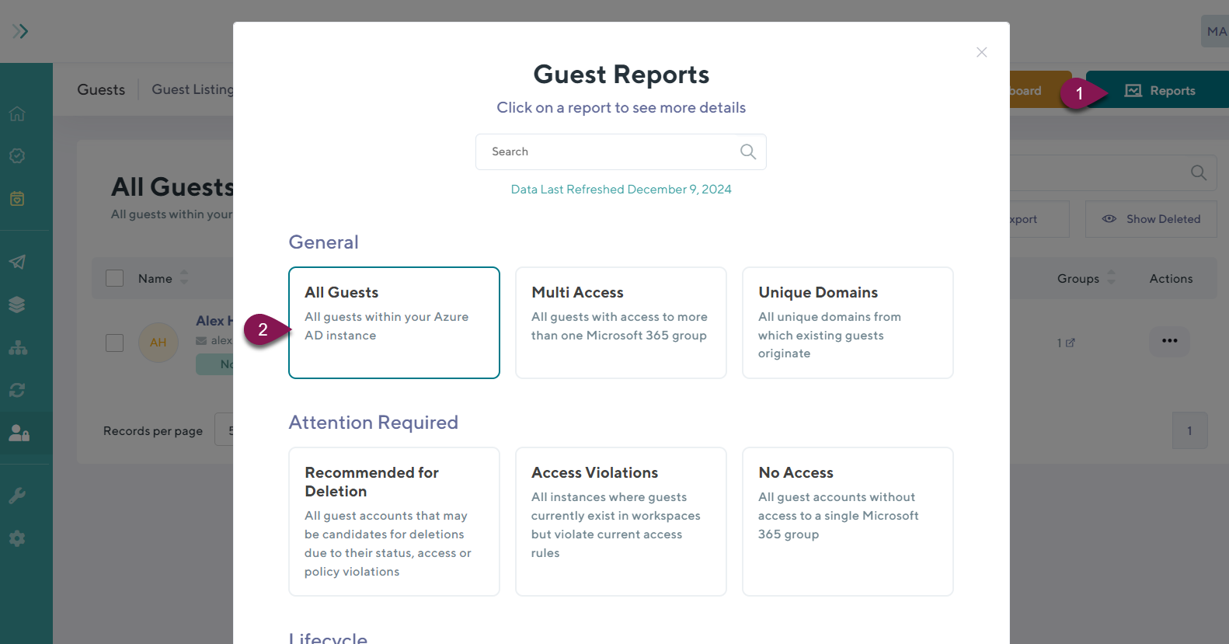Click the paper plane icon in sidebar

(17, 262)
